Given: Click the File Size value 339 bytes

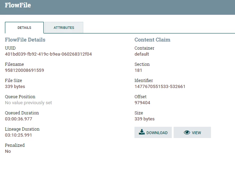Looking at the screenshot, I should 15,87.
